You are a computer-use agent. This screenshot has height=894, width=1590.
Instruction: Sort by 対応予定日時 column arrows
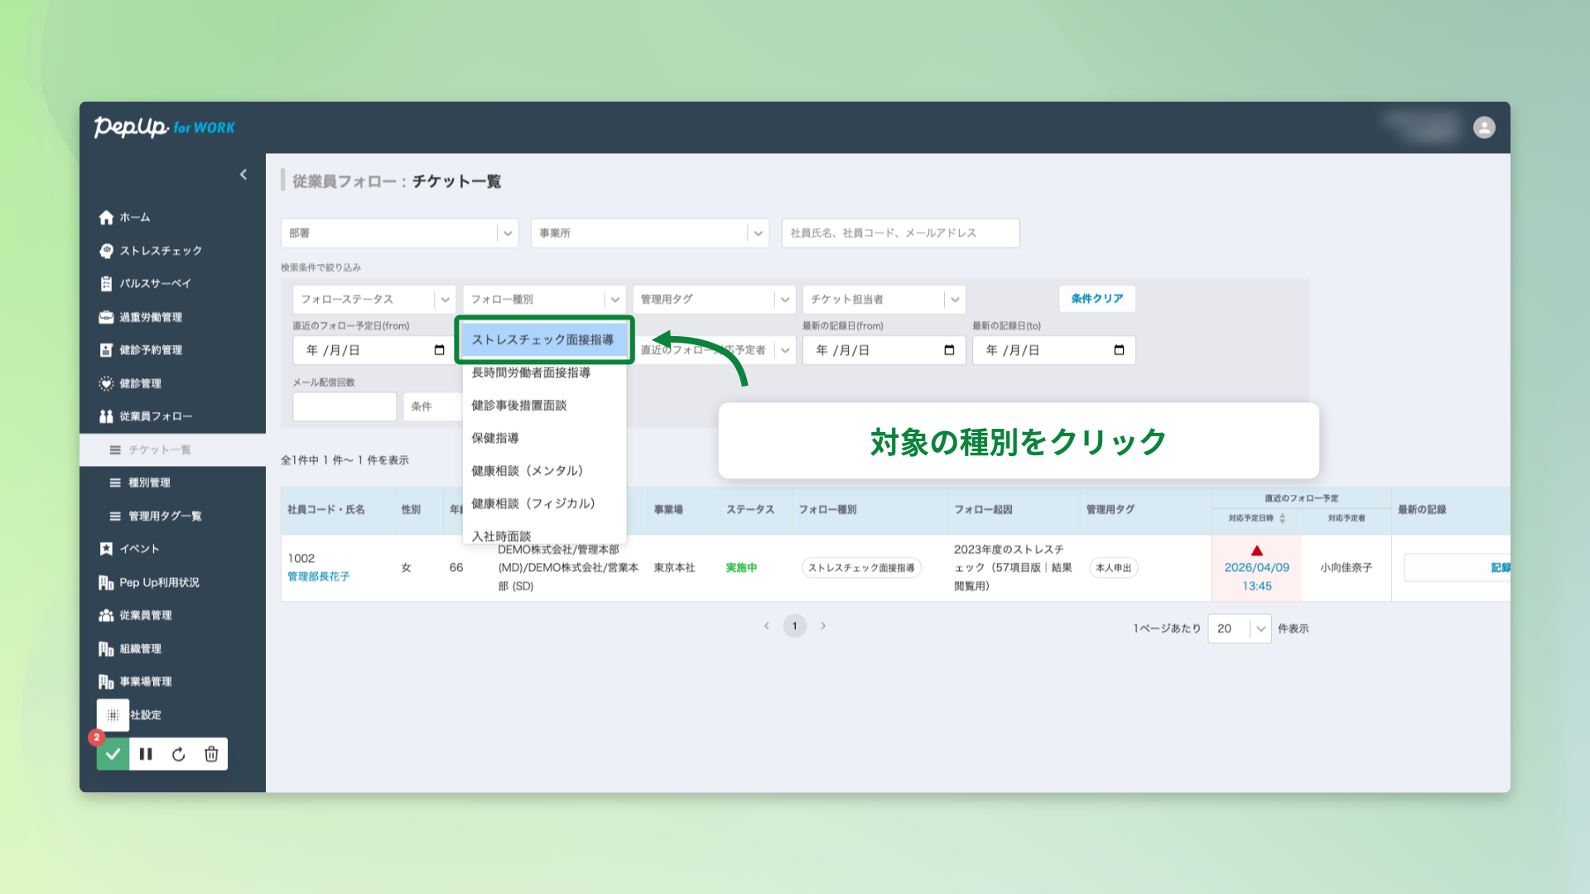[1282, 518]
